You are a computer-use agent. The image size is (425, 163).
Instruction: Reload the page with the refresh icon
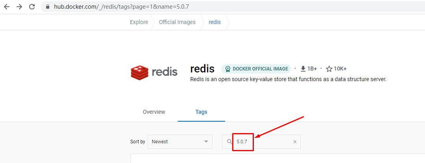click(x=32, y=7)
